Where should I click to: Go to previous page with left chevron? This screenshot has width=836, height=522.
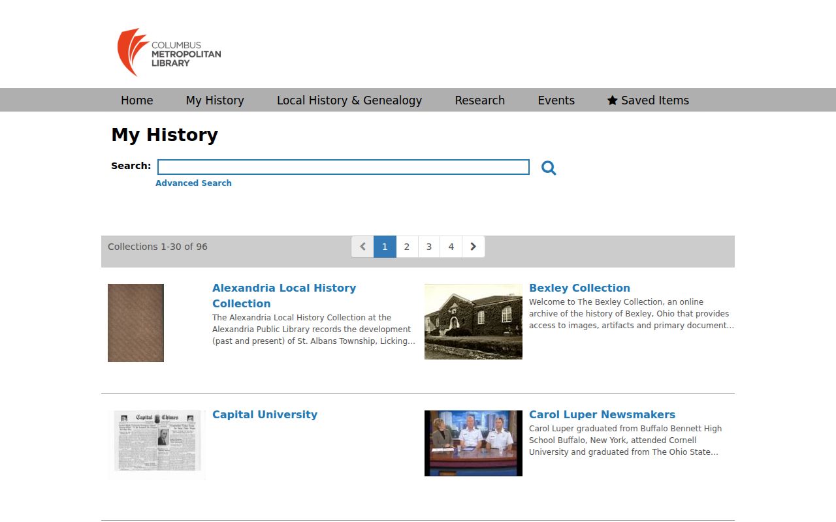362,247
